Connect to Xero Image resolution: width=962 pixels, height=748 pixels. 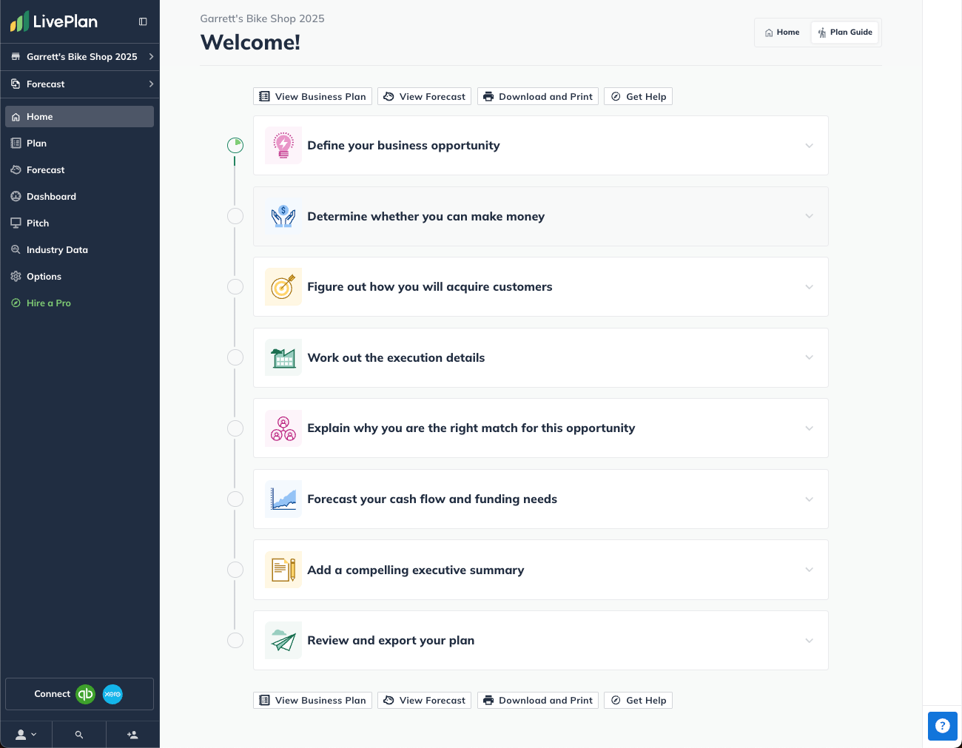[112, 694]
